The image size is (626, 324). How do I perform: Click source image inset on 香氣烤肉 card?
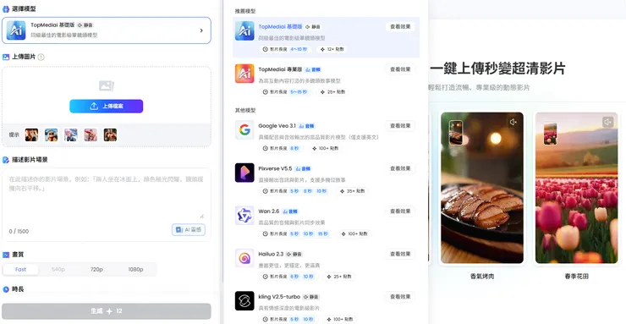tap(455, 133)
